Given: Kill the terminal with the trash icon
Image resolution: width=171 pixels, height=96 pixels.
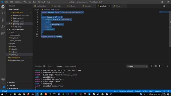Looking at the screenshot, I should (x=160, y=66).
